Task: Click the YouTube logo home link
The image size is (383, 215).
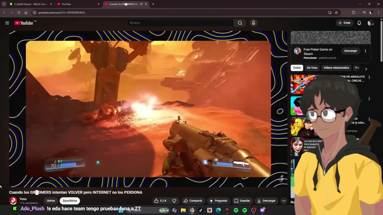Action: [24, 23]
